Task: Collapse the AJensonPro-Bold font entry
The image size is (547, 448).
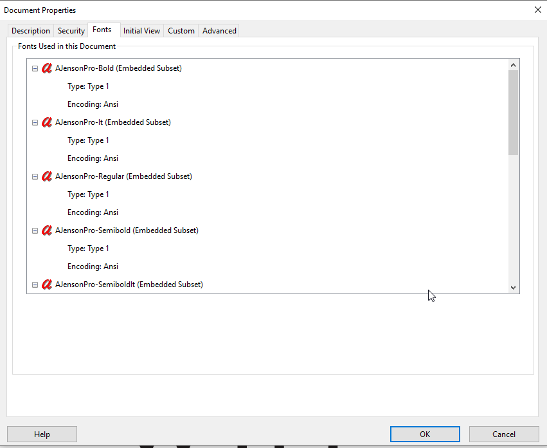Action: click(35, 68)
